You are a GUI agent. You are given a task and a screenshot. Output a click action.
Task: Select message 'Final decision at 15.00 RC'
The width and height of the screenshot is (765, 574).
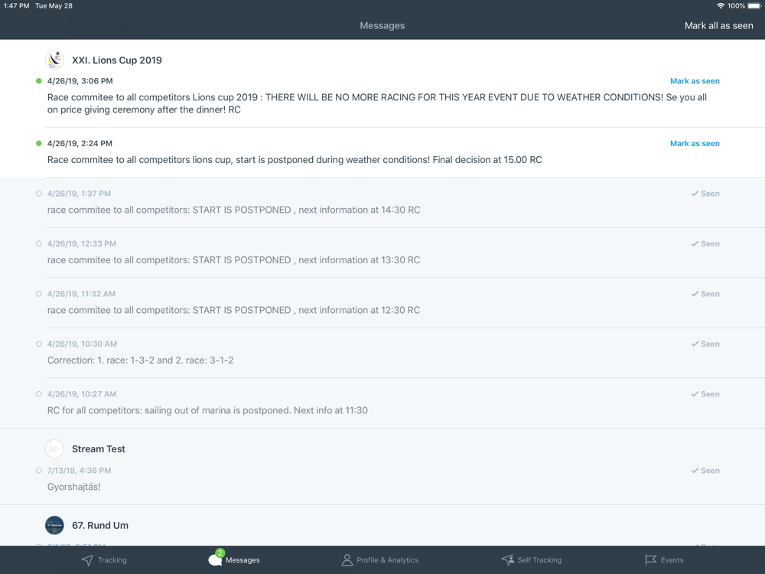[295, 160]
